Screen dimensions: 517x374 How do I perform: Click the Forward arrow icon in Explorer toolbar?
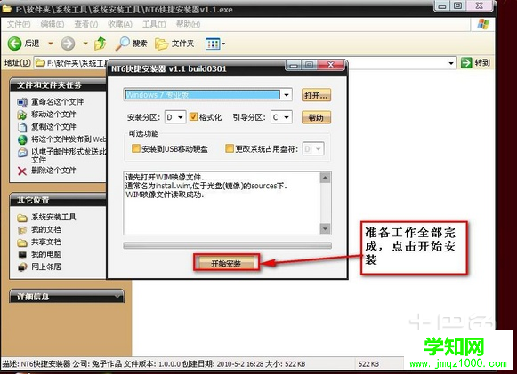(68, 44)
